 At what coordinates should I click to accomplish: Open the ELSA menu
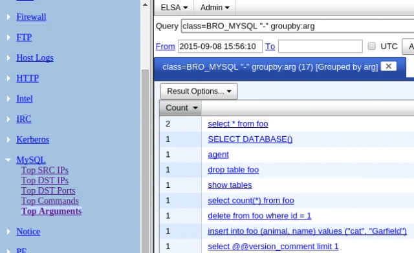(x=174, y=8)
